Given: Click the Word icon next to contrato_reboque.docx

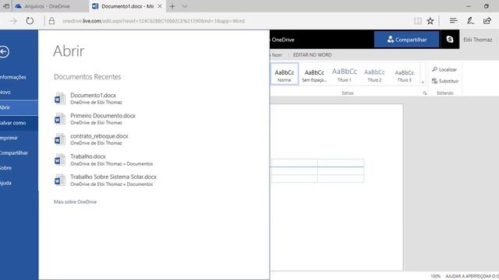Looking at the screenshot, I should pyautogui.click(x=59, y=139).
